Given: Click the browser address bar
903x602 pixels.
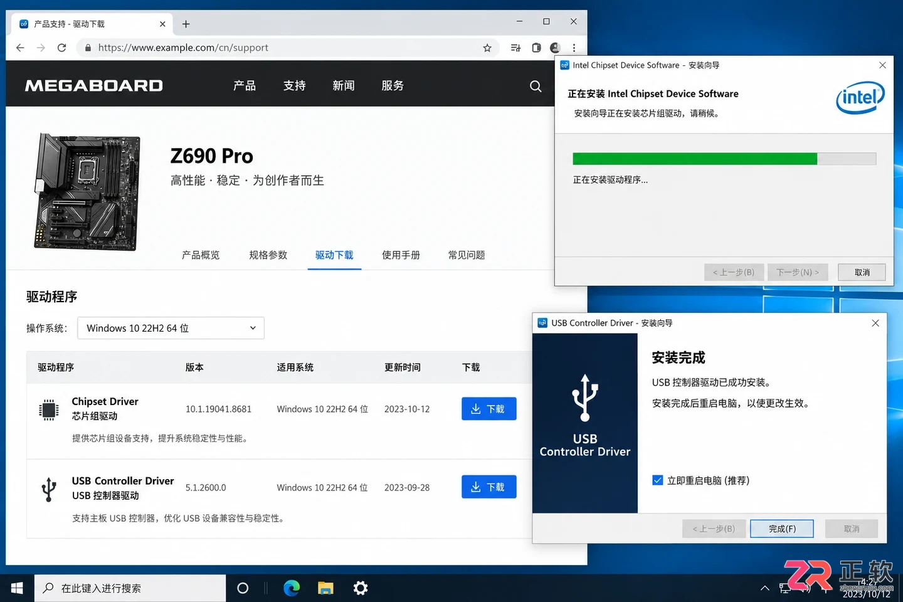Looking at the screenshot, I should 288,48.
